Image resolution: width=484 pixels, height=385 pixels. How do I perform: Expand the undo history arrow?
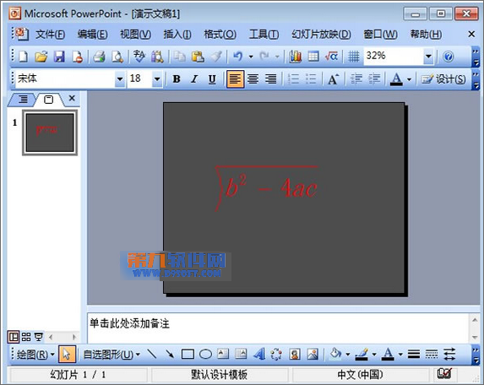251,57
